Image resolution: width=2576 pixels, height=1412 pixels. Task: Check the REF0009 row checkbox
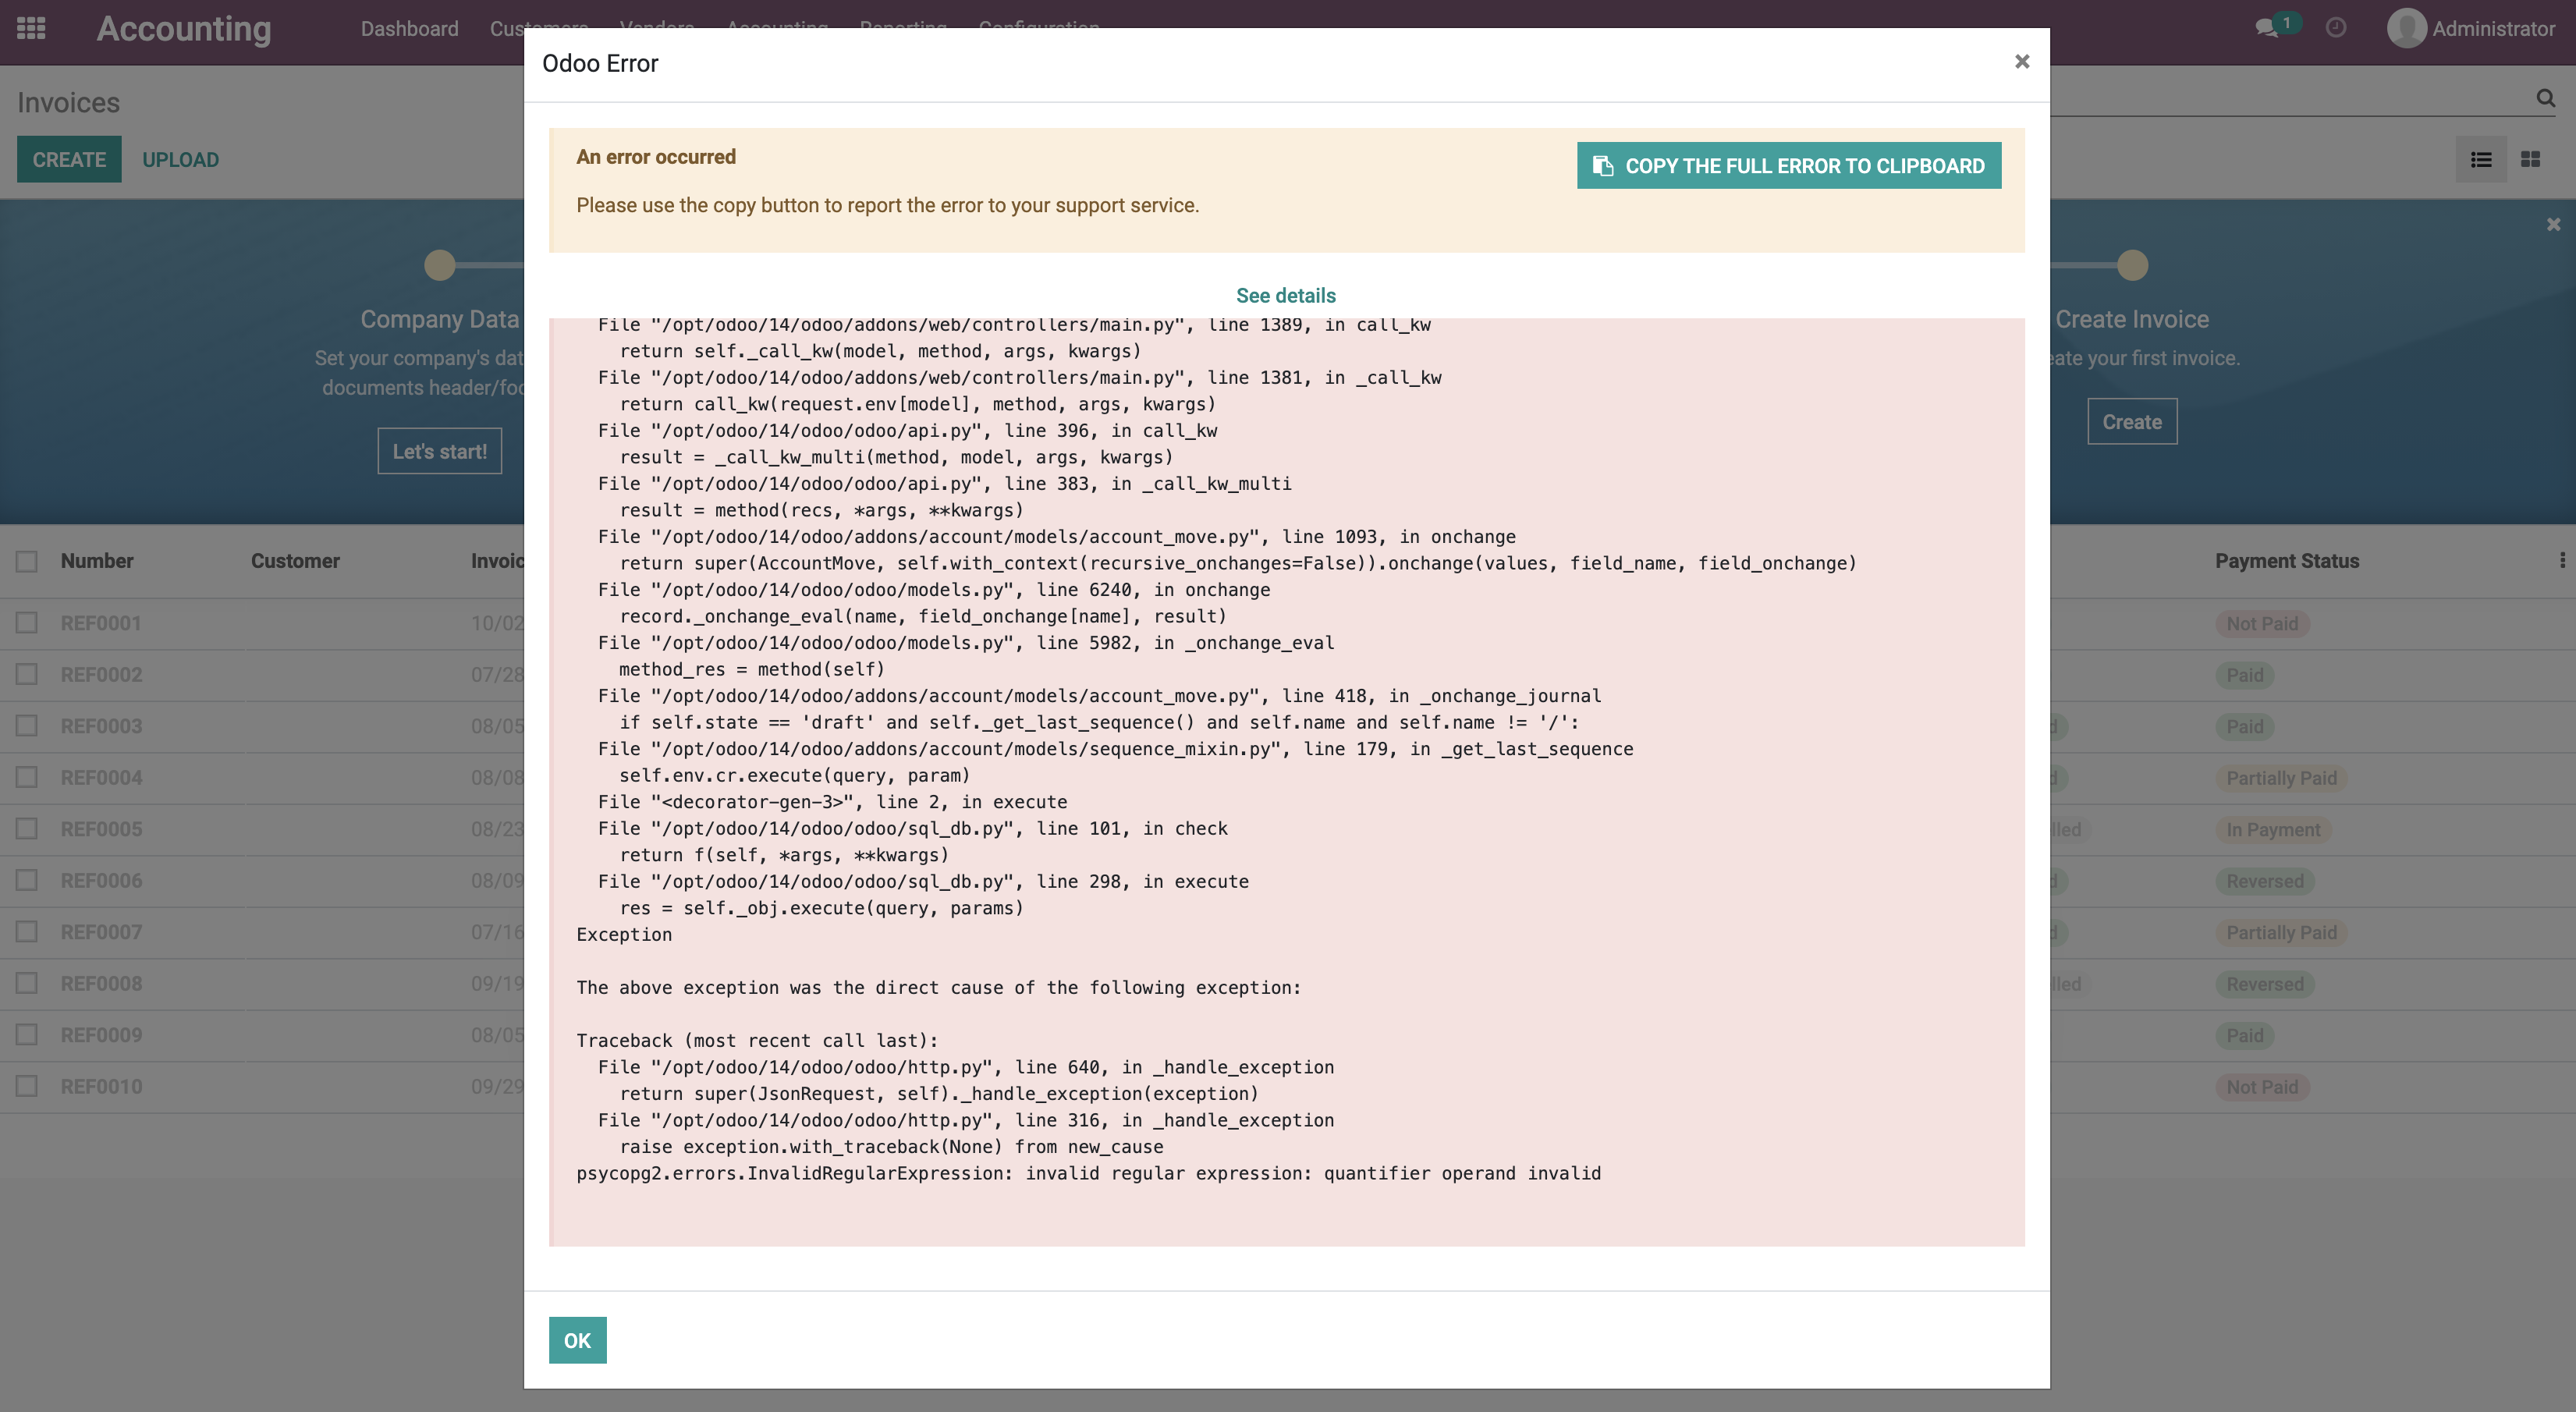point(27,1035)
